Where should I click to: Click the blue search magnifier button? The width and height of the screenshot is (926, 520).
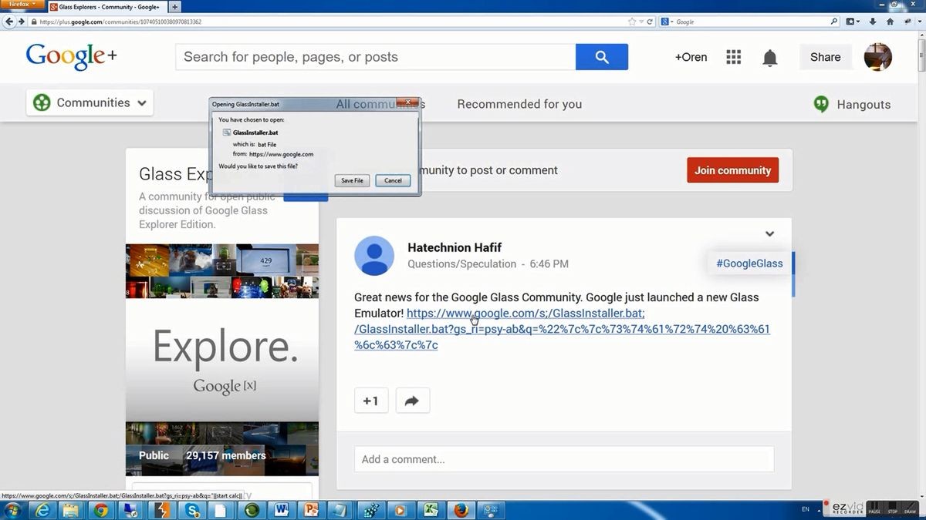coord(602,57)
